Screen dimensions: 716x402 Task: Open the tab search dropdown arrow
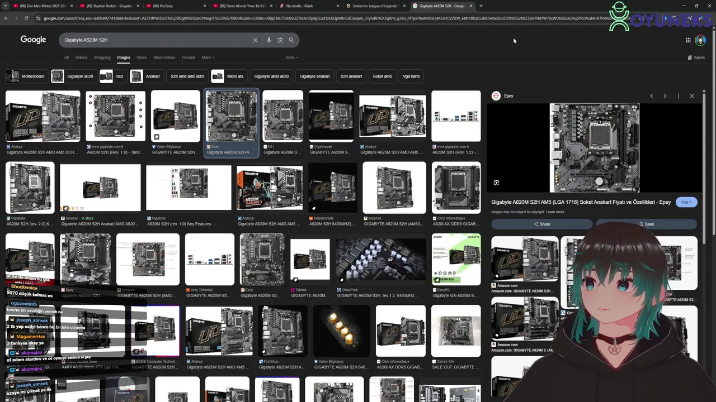(4, 6)
